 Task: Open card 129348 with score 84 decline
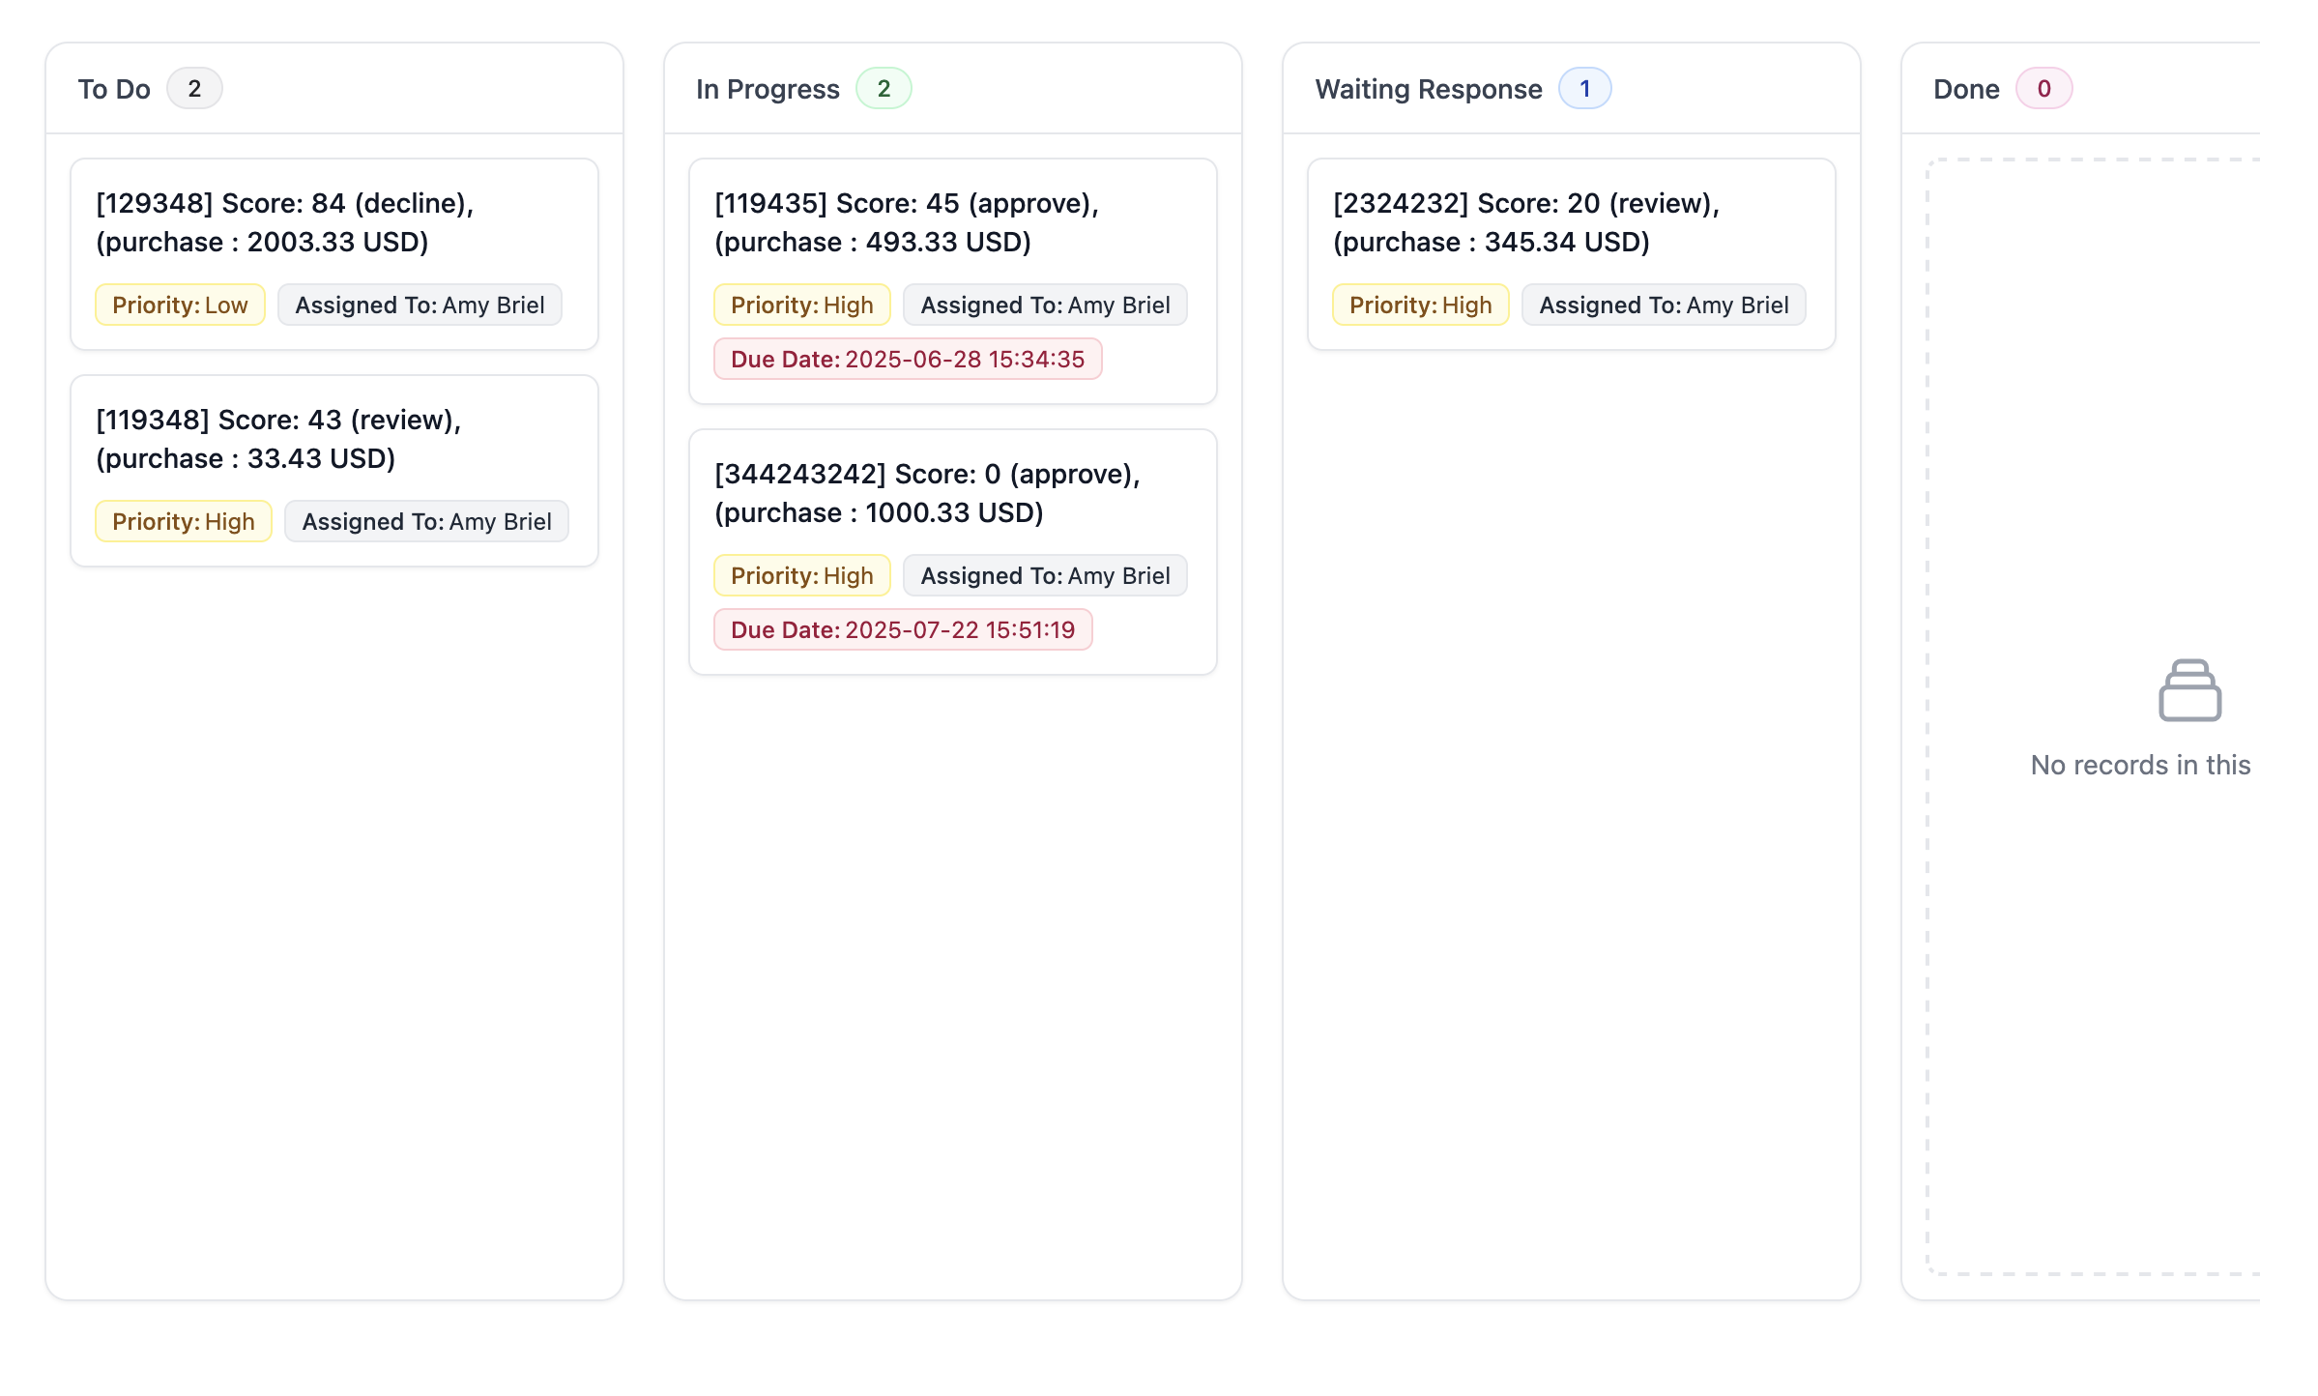pos(284,222)
